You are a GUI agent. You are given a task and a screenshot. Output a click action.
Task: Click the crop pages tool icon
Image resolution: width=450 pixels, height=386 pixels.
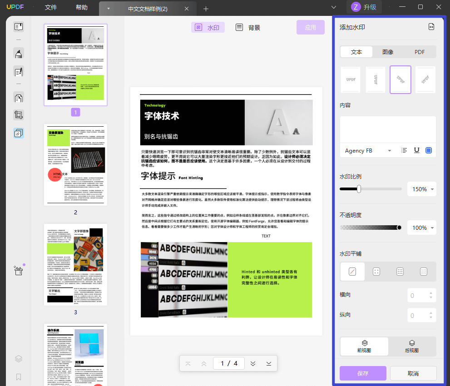click(19, 115)
